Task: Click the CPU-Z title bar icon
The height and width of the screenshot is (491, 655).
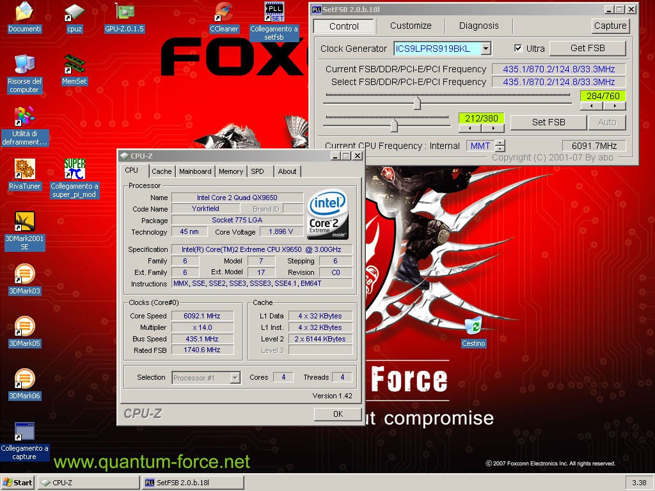Action: coord(125,156)
